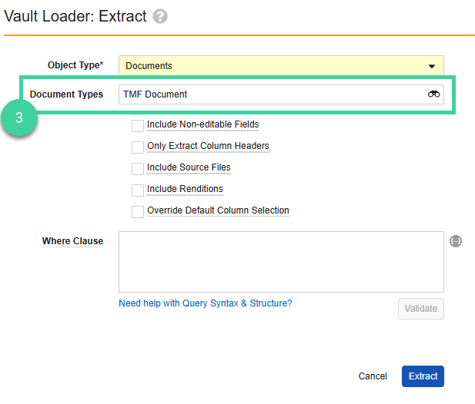Enable Override Default Column Selection

coord(138,212)
